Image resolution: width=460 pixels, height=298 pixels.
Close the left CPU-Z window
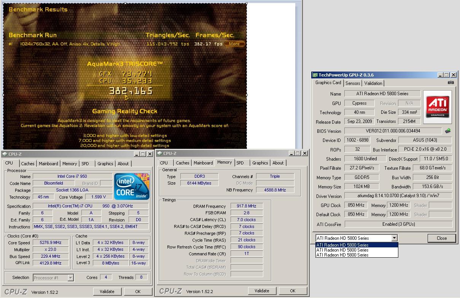[x=150, y=154]
